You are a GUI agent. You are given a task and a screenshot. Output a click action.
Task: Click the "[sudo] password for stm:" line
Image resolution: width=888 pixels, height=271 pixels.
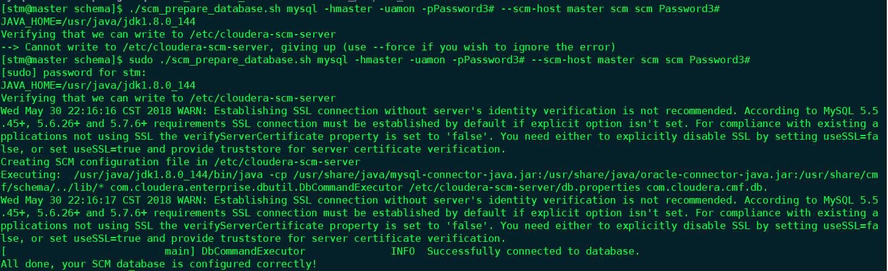click(x=74, y=72)
